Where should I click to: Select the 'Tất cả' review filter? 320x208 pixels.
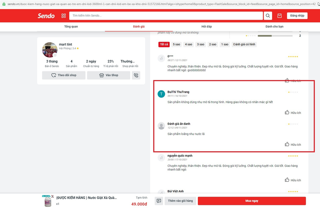coord(164,44)
